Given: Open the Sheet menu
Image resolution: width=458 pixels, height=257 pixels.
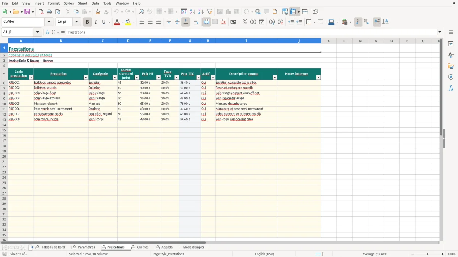Looking at the screenshot, I should pos(82,3).
